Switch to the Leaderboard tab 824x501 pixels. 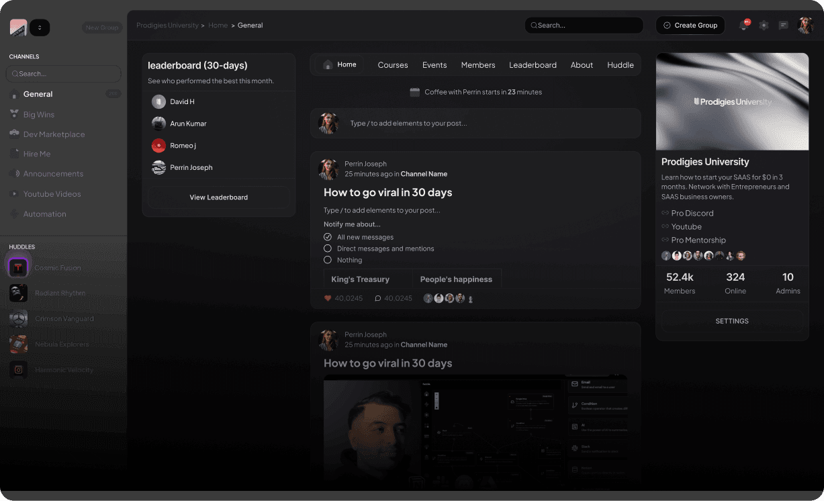coord(533,65)
